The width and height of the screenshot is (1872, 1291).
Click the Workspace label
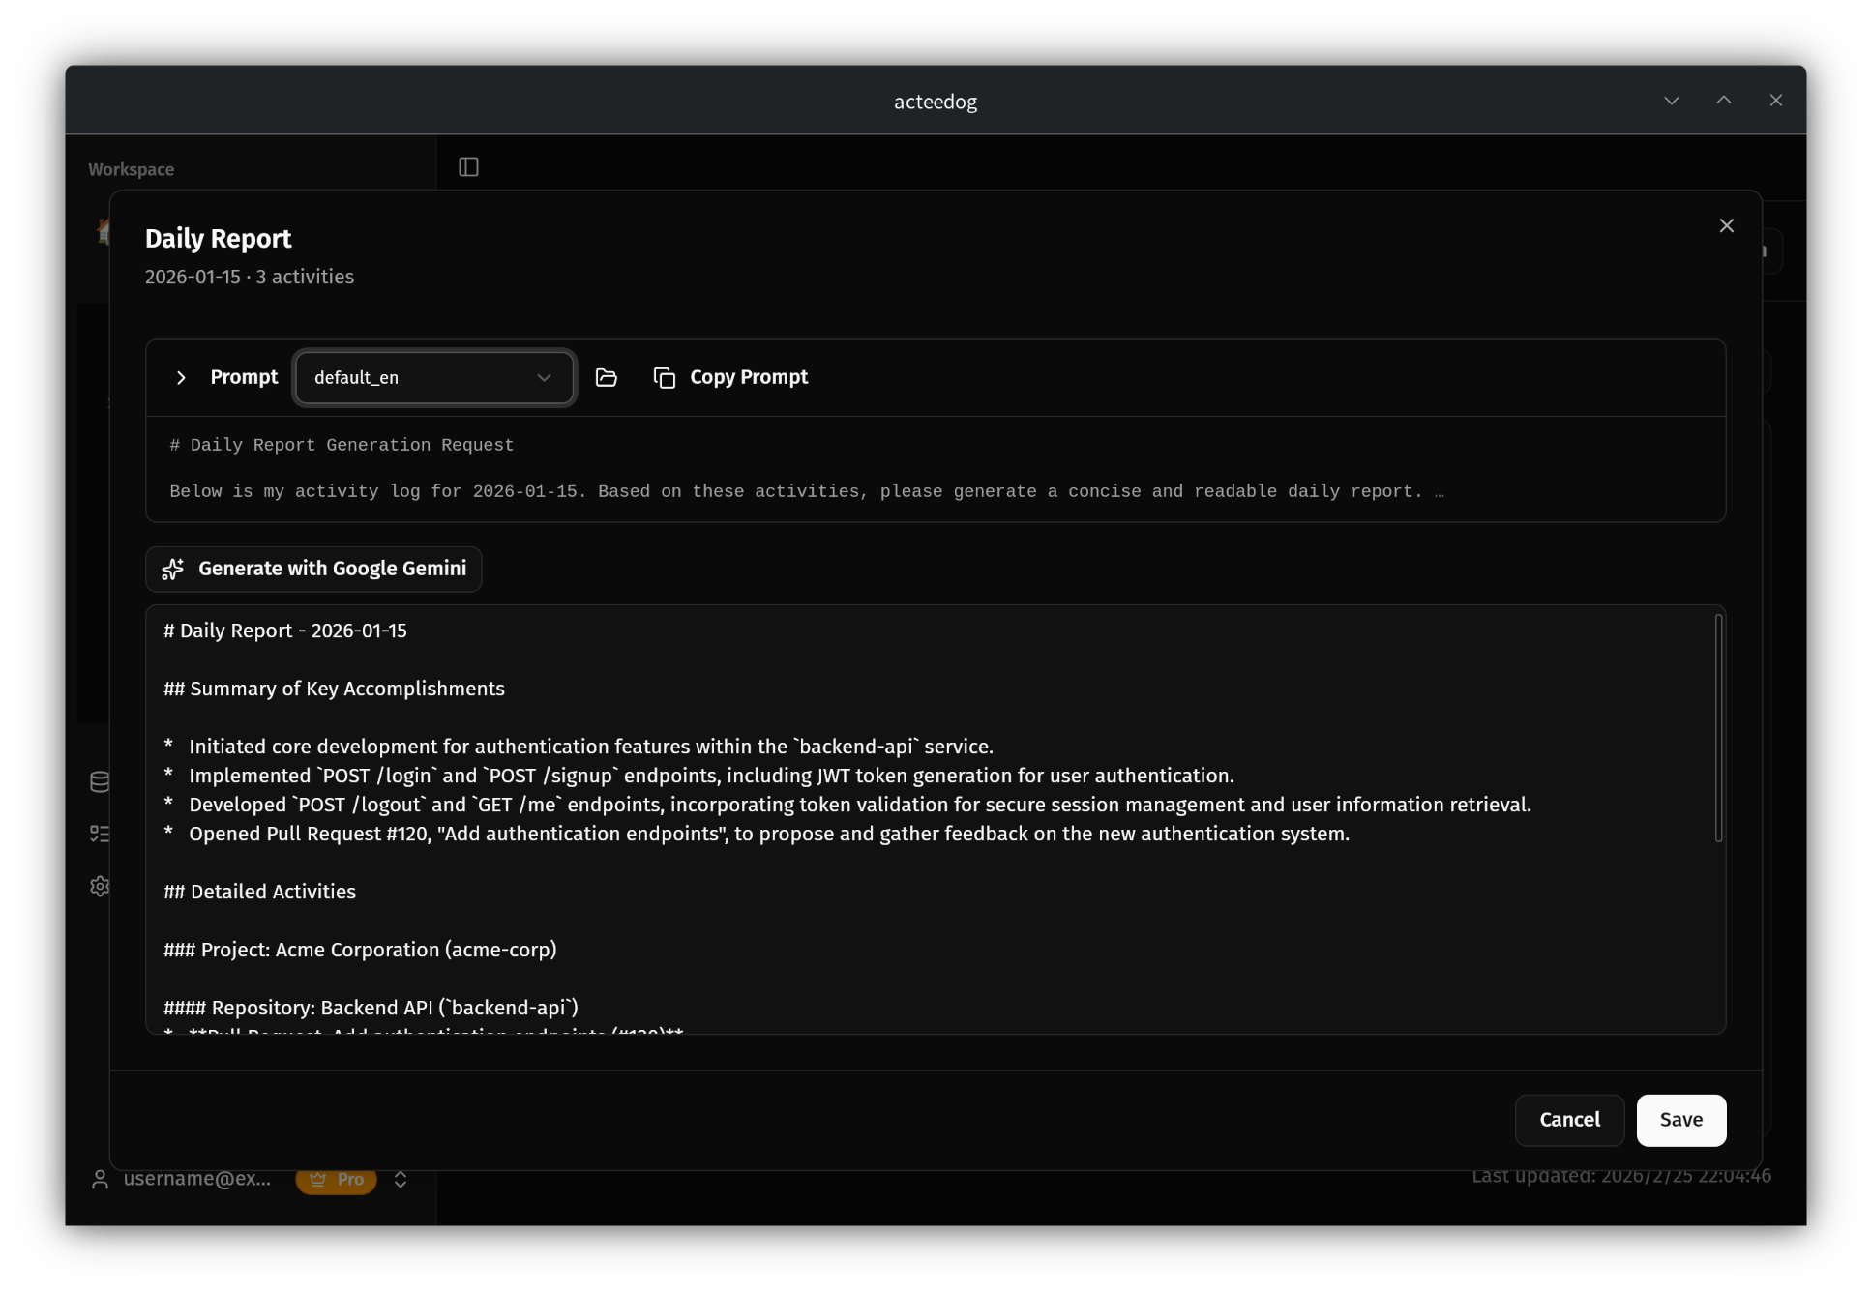(x=131, y=169)
